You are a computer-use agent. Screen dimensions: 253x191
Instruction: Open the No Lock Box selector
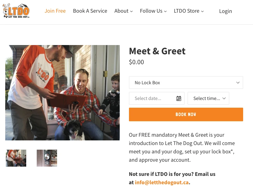(186, 83)
